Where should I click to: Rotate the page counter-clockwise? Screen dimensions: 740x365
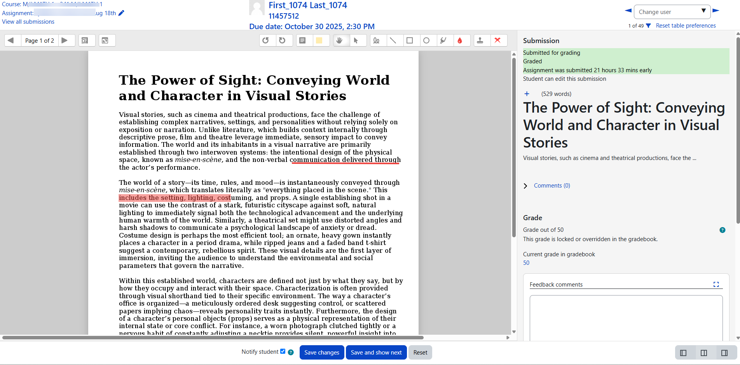point(266,40)
